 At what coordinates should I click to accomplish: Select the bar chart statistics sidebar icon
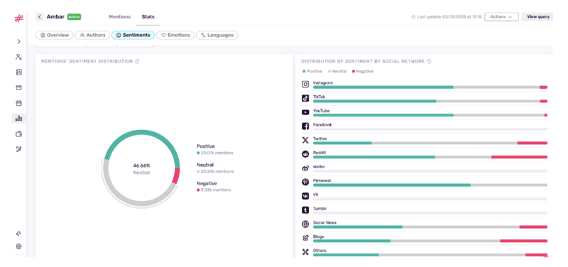coord(19,118)
